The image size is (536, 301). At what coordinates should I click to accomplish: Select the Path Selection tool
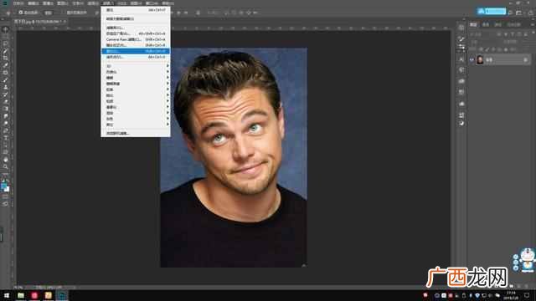click(6, 145)
